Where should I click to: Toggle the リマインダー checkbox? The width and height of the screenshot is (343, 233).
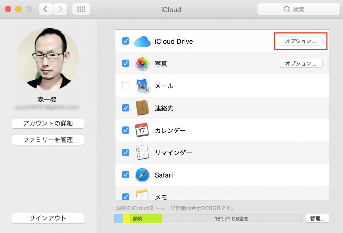[126, 152]
